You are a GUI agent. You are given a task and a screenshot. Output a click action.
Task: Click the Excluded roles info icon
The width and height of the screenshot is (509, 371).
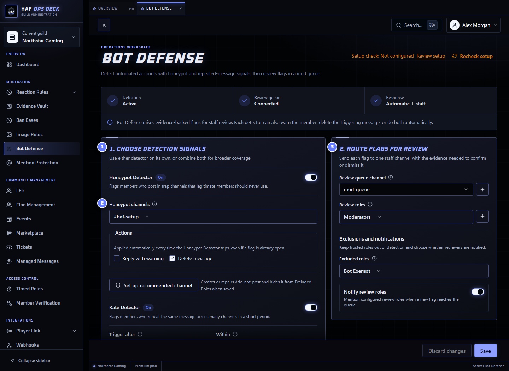[x=374, y=258]
